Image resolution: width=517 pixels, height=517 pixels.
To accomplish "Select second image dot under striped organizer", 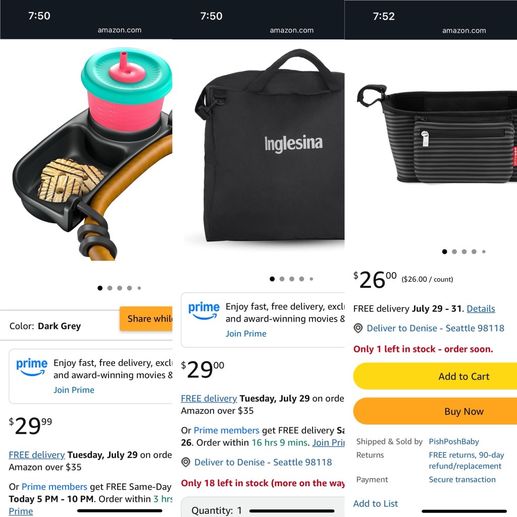I will coord(454,251).
